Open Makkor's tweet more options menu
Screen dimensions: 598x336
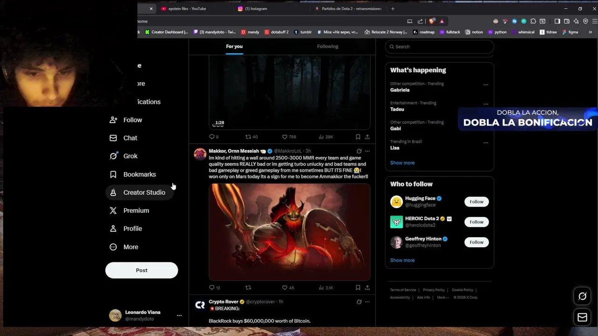[367, 151]
